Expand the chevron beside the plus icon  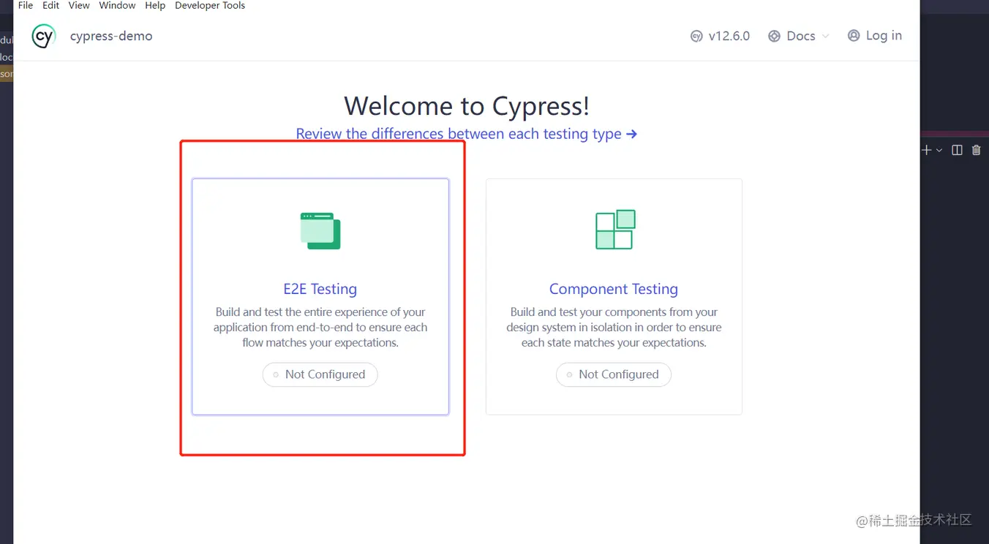(x=939, y=151)
